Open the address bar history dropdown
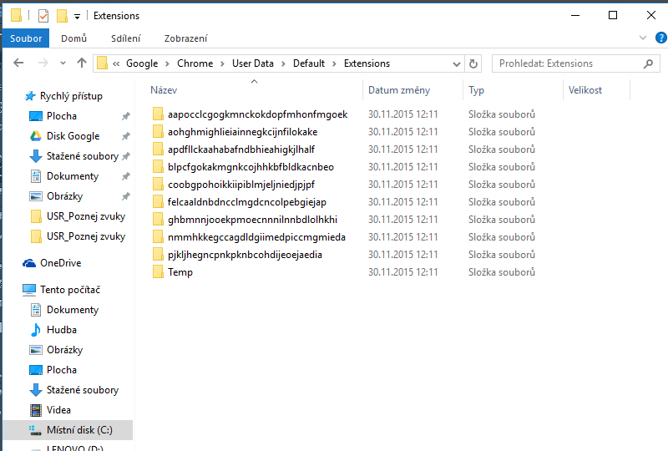 pyautogui.click(x=456, y=63)
